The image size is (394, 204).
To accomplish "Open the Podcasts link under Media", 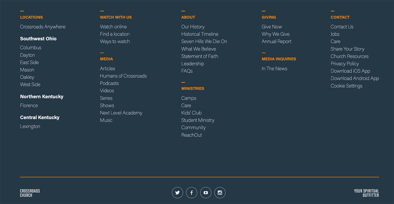I will click(x=109, y=83).
